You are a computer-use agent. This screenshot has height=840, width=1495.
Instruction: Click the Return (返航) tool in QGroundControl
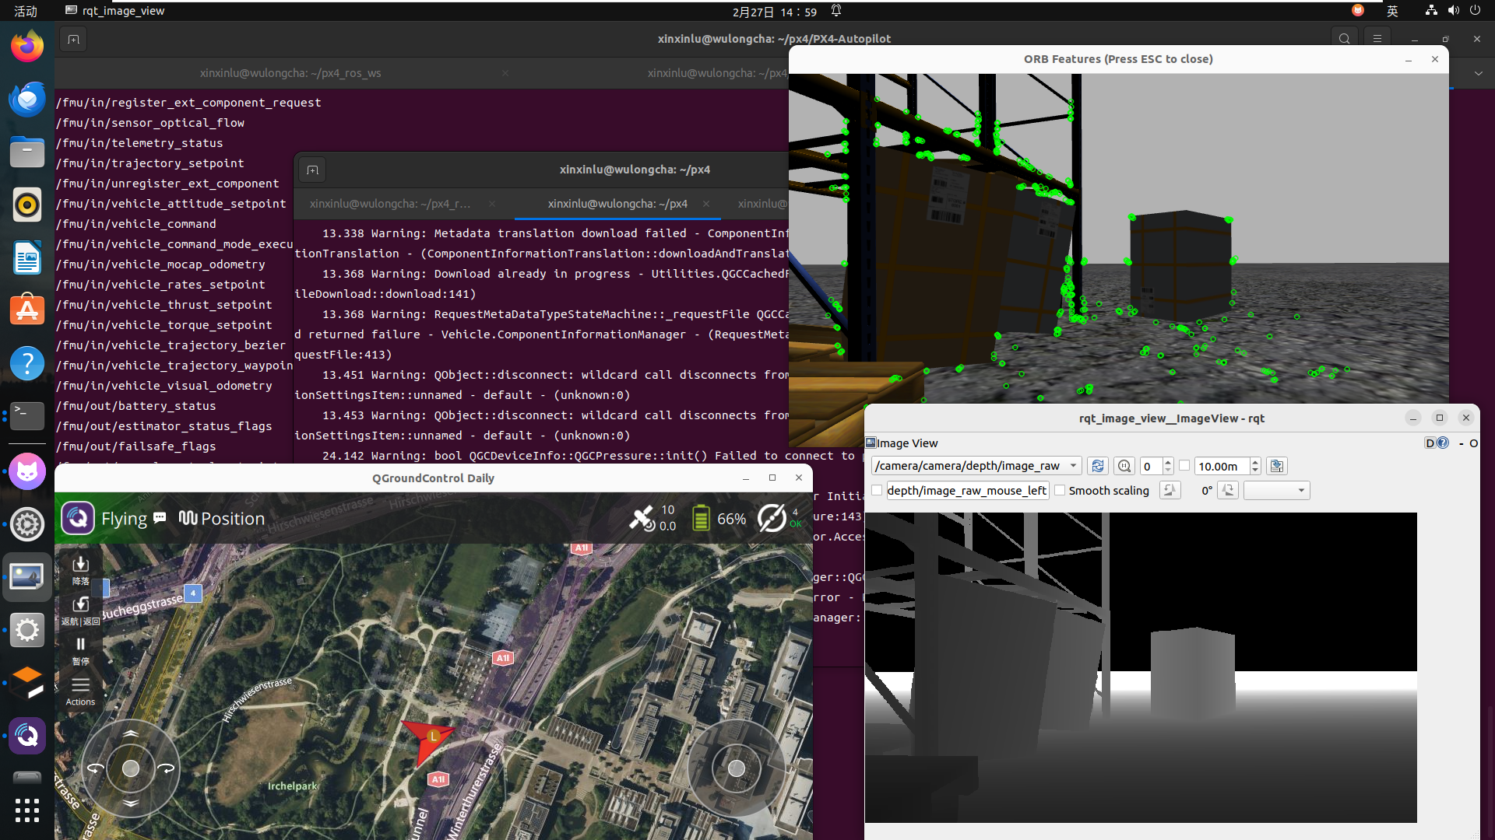(x=80, y=611)
